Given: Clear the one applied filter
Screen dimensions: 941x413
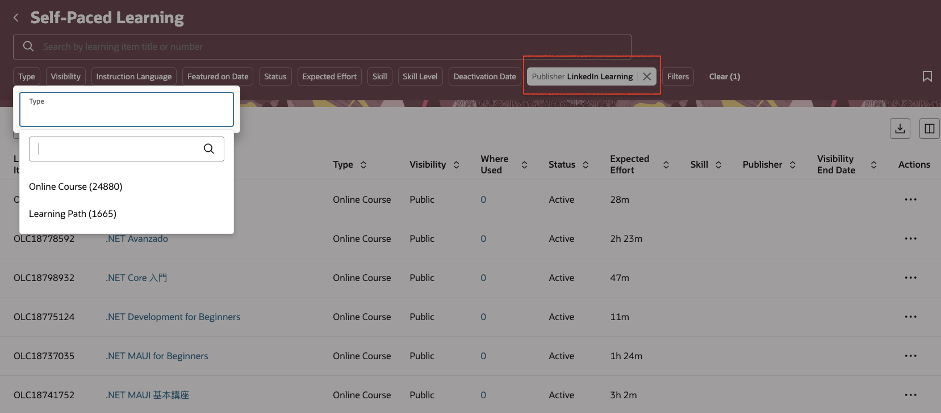Looking at the screenshot, I should pos(725,76).
